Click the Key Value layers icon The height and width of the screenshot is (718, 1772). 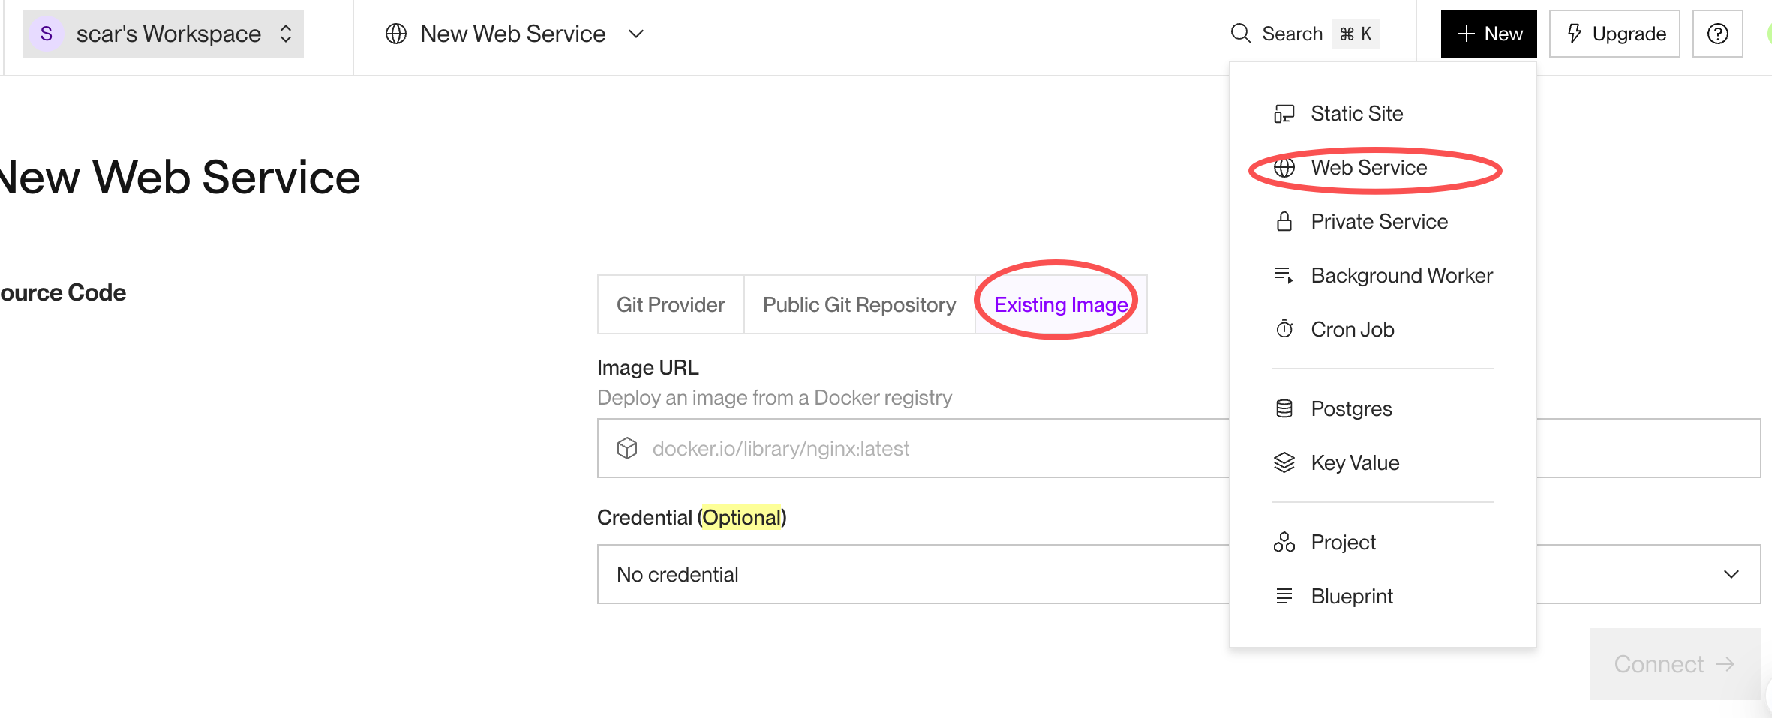coord(1284,463)
